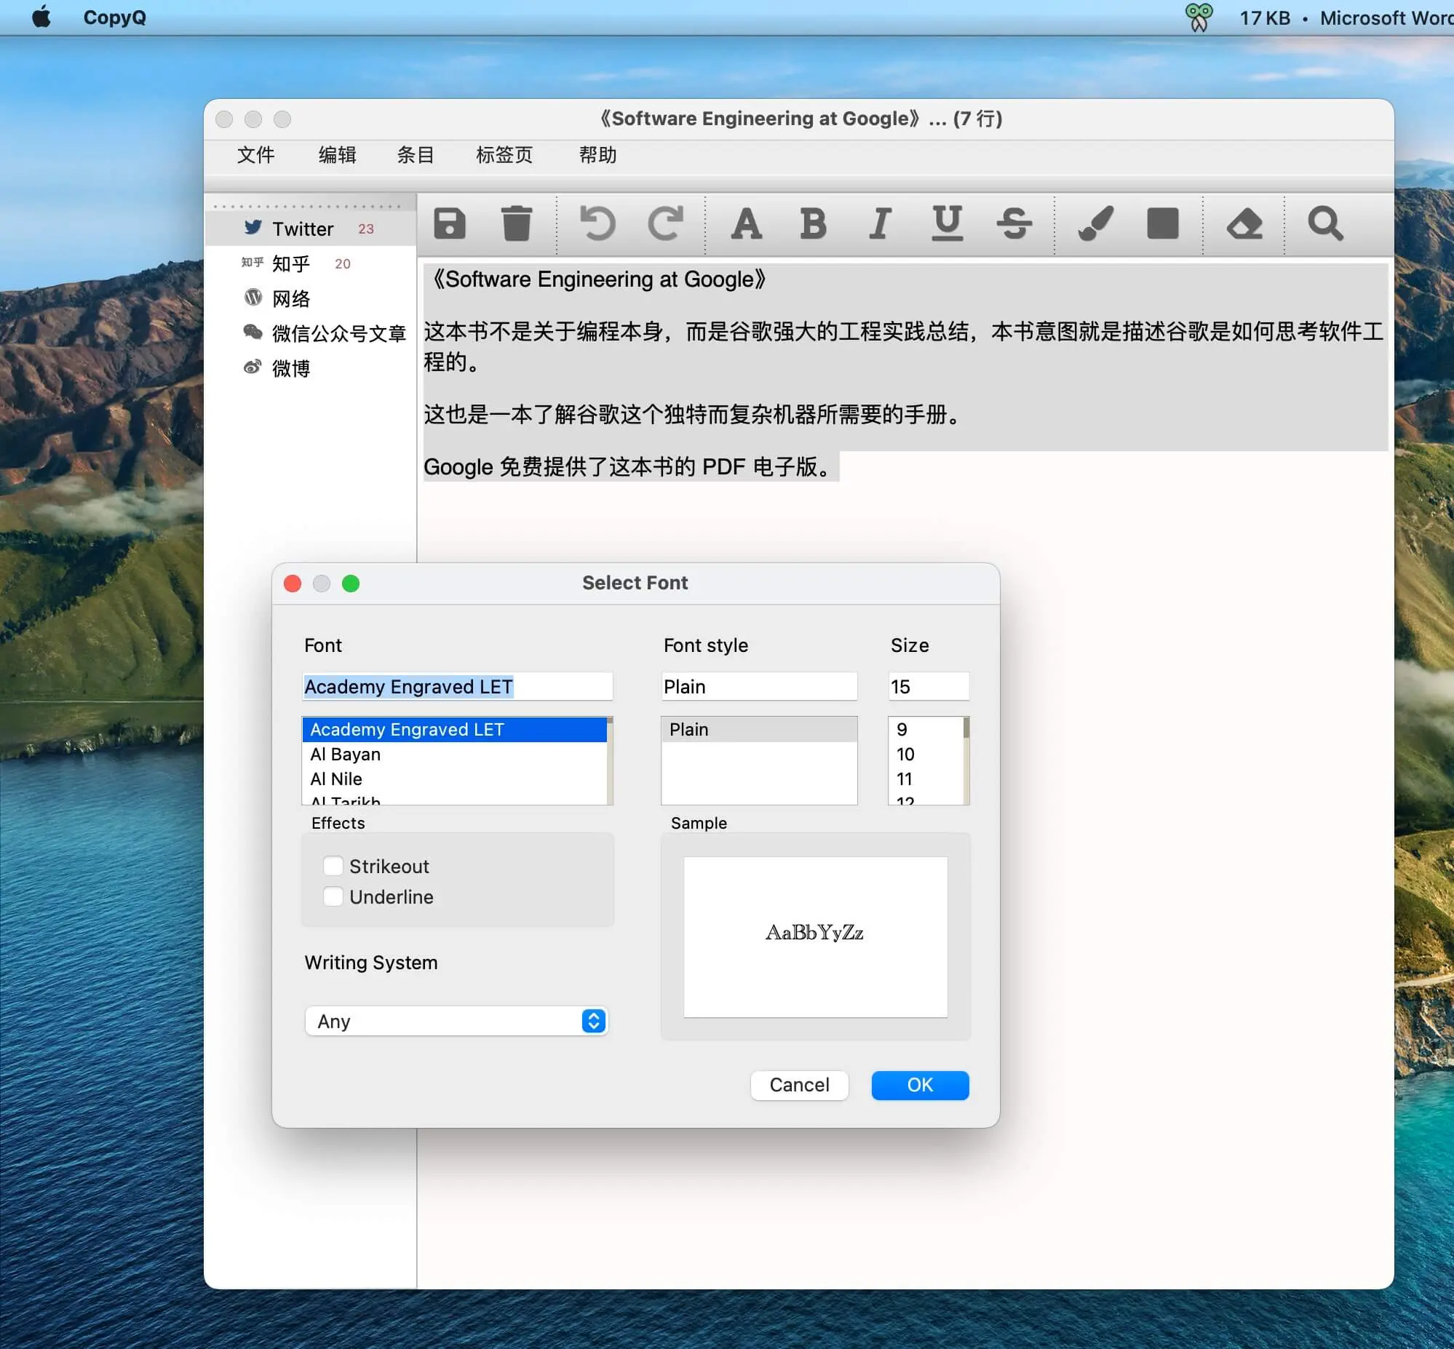The image size is (1454, 1349).
Task: Open the 文件 menu
Action: [255, 155]
